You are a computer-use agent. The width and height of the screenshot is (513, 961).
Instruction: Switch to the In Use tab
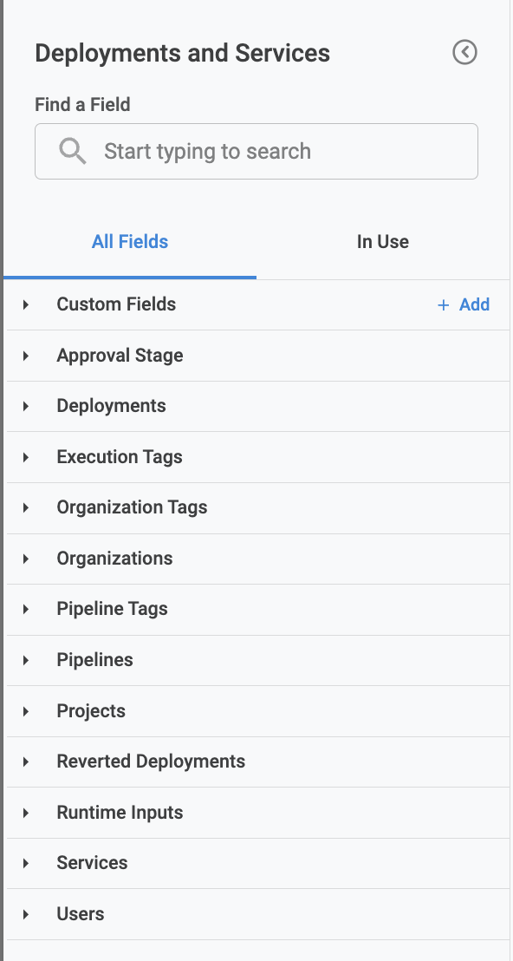coord(383,242)
